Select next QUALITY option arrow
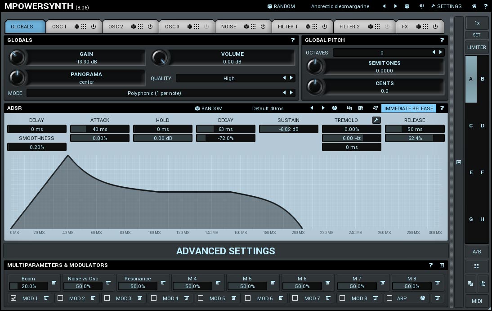This screenshot has height=311, width=492. [x=291, y=78]
